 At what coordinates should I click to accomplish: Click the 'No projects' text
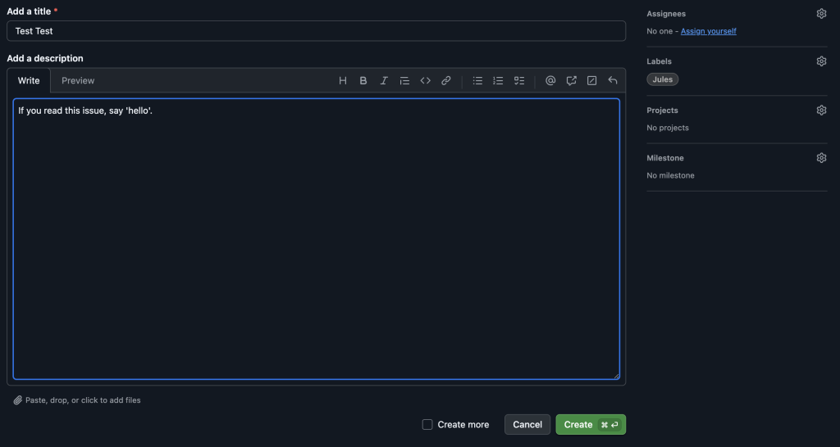tap(668, 128)
